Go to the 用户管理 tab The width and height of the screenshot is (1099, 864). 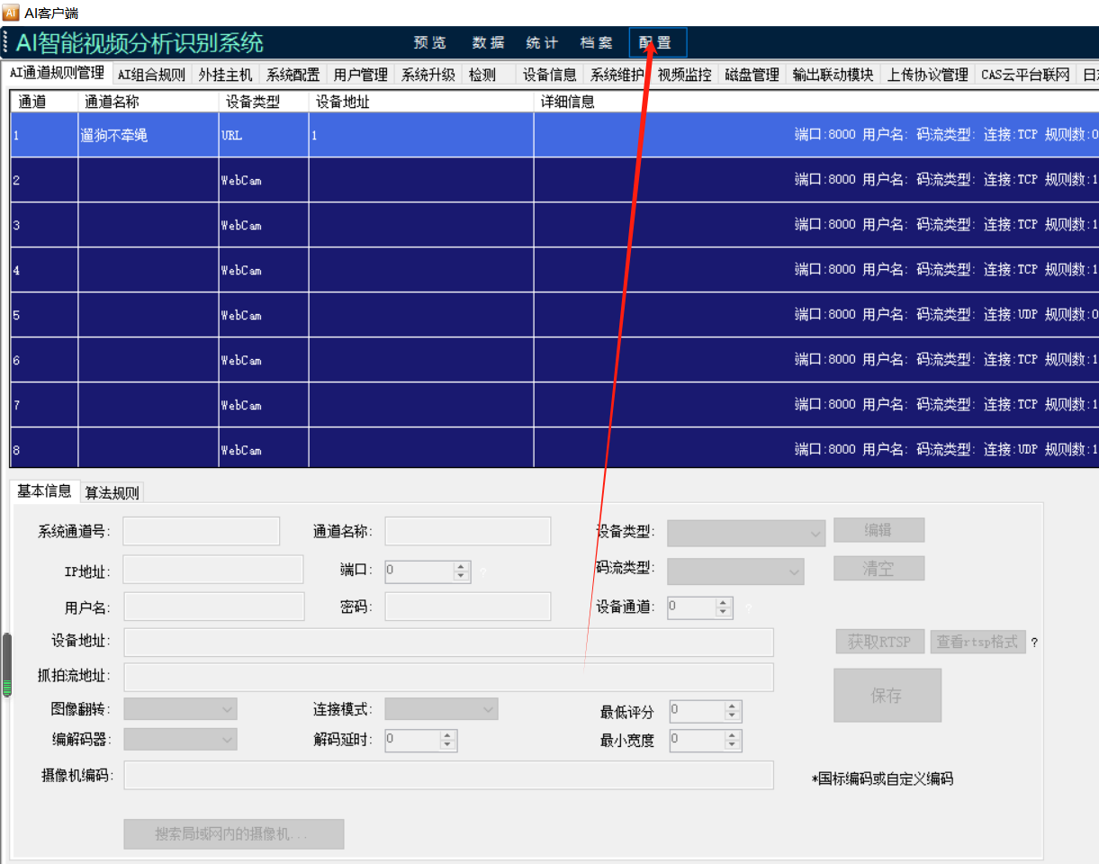click(360, 75)
